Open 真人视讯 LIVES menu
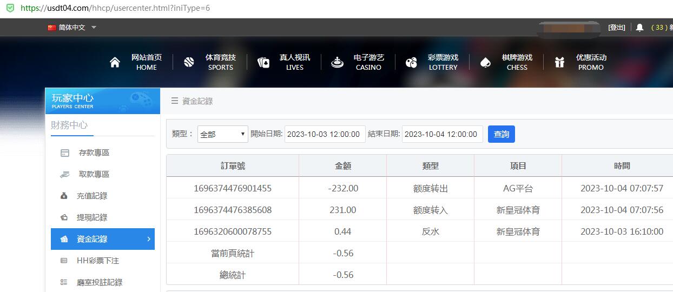The width and height of the screenshot is (673, 292). click(x=295, y=62)
